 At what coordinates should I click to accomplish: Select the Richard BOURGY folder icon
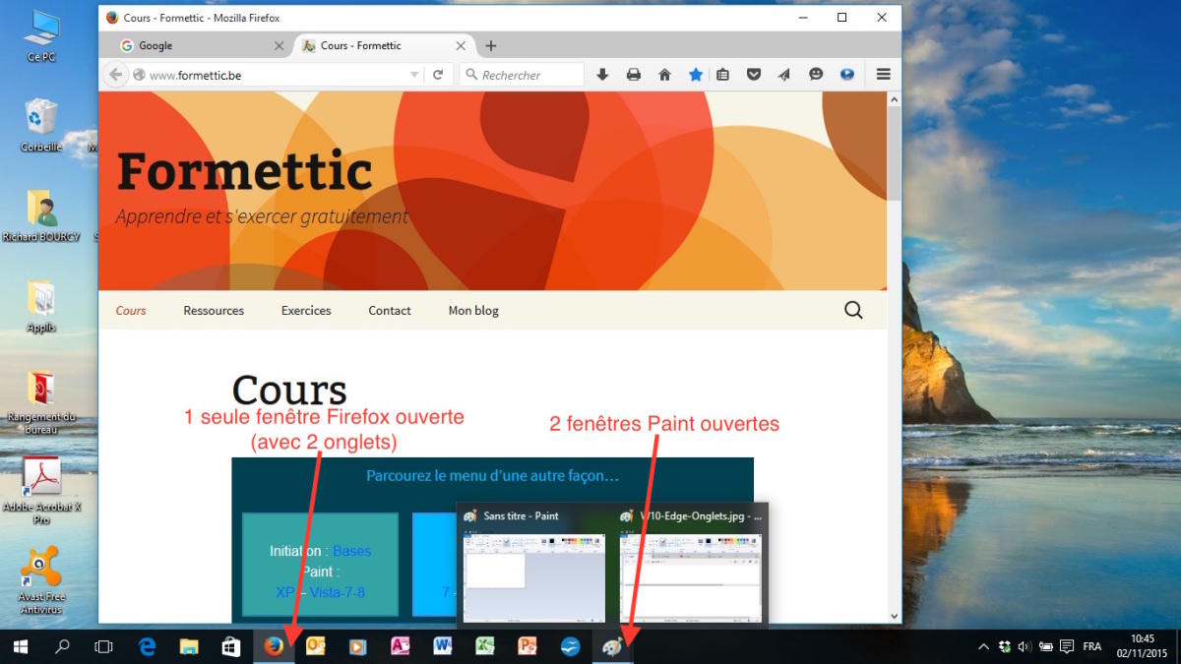[41, 215]
